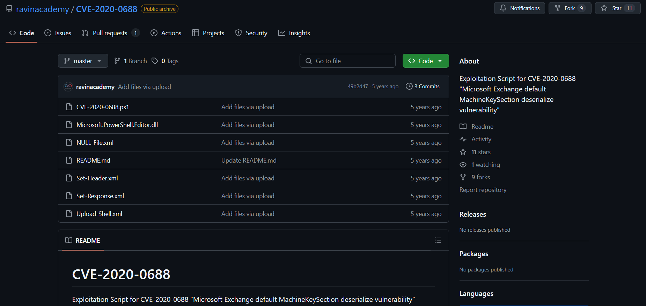Click the file icon for README.md
This screenshot has height=306, width=646.
point(69,160)
